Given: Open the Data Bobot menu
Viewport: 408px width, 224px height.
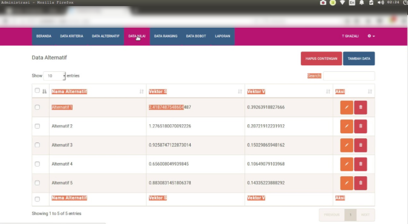Looking at the screenshot, I should coord(196,36).
